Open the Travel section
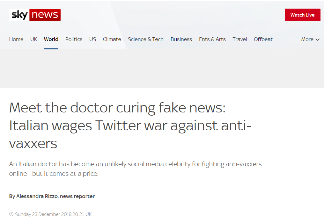324x222 pixels. tap(240, 39)
